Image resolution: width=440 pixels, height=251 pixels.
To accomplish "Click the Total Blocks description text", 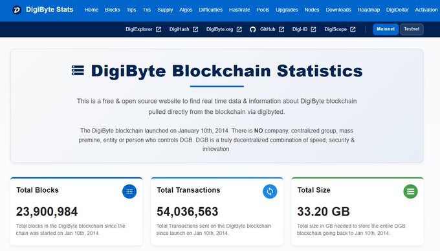I will point(71,230).
